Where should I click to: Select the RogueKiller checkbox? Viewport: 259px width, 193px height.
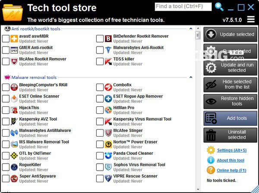6,167
